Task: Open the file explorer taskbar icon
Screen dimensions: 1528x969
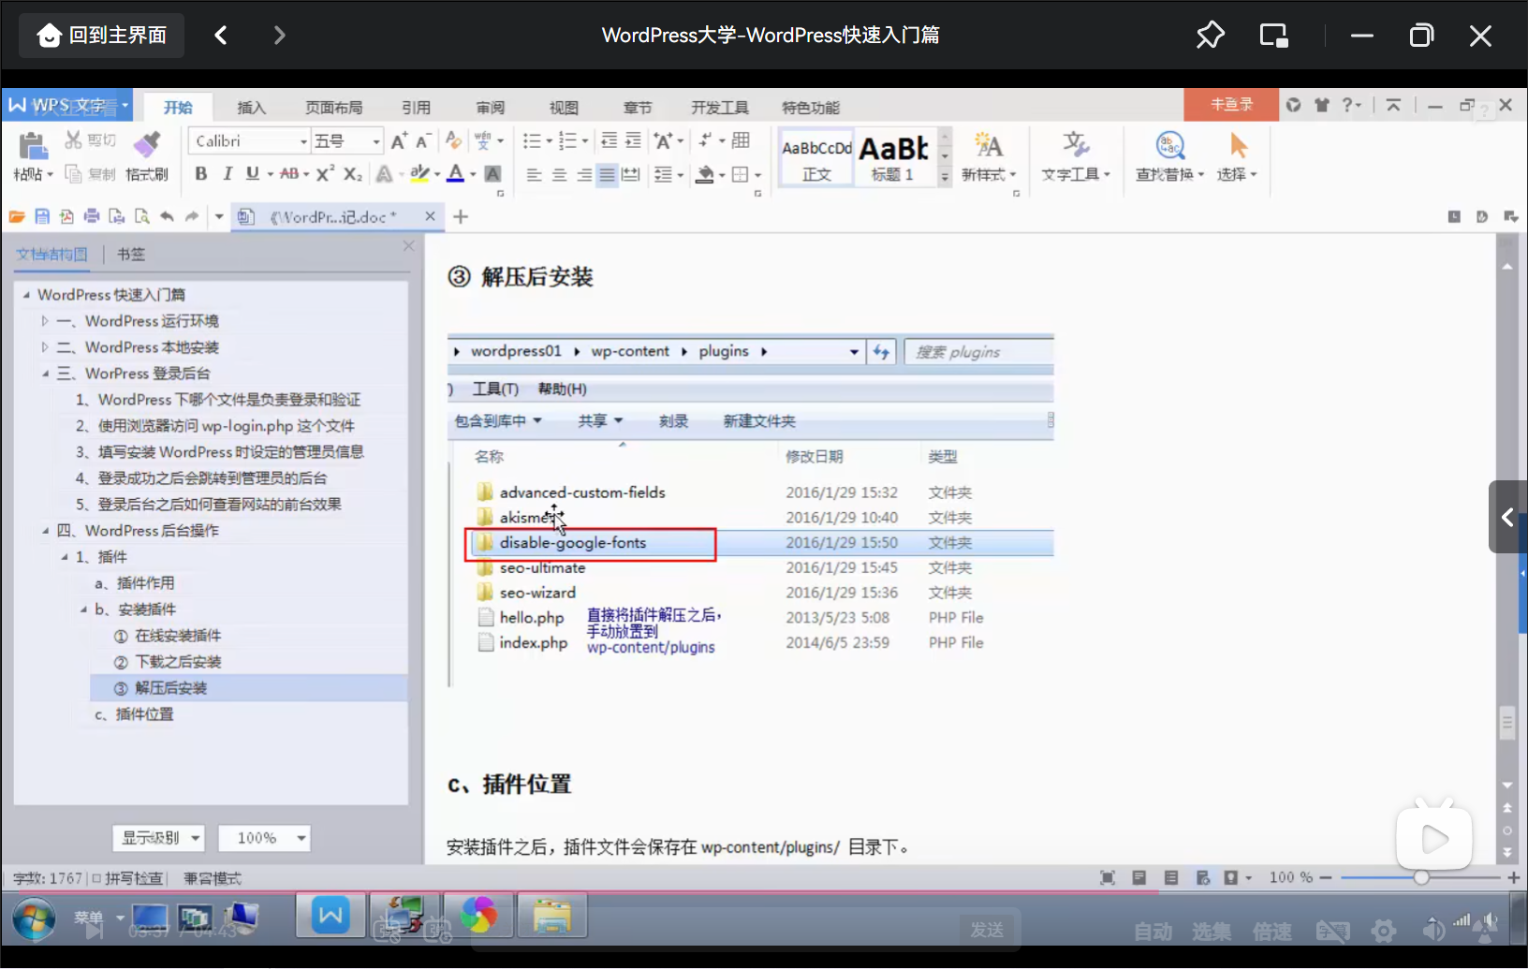Action: click(x=552, y=915)
